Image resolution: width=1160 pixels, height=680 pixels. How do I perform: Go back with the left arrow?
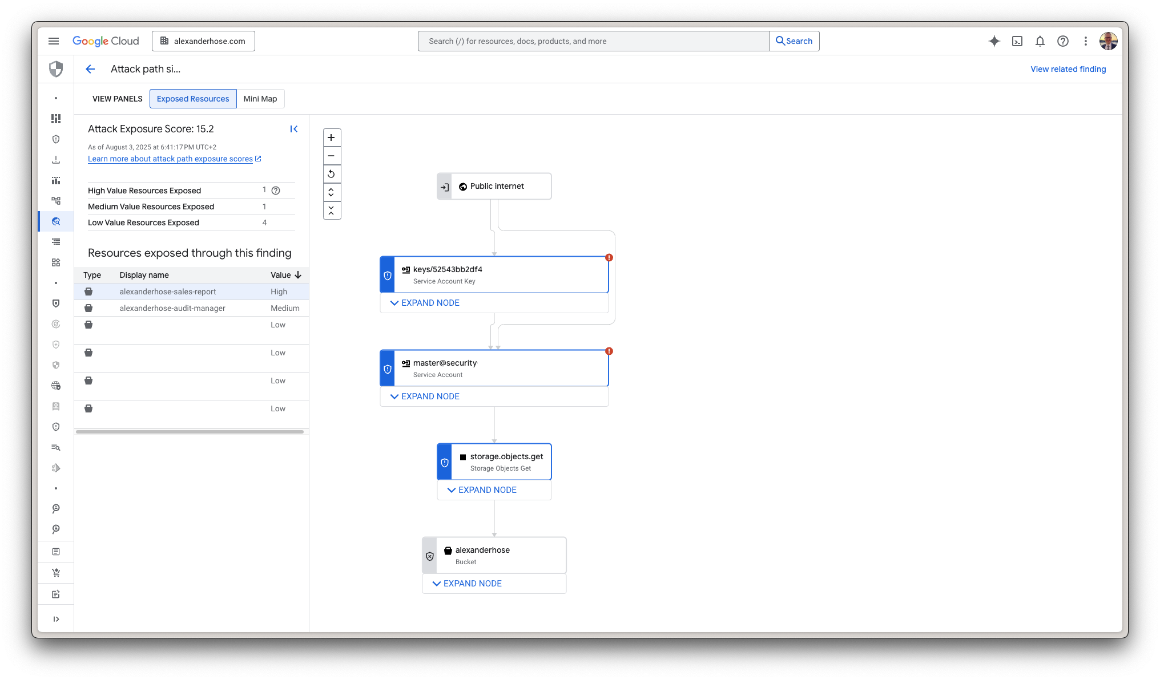coord(90,69)
